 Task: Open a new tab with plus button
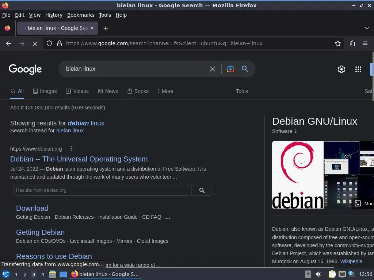pos(106,28)
